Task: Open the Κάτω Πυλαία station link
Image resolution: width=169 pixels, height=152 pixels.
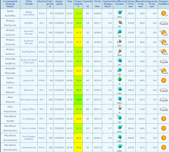Action: tap(29, 128)
